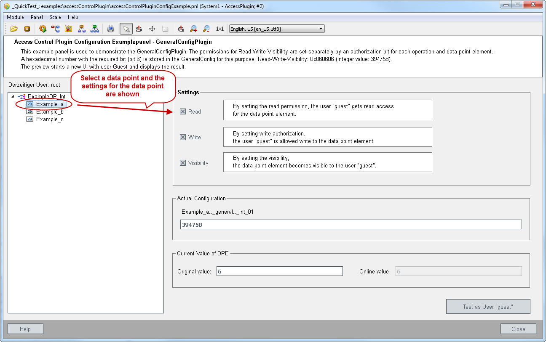Toggle the Visibility checkbox
The width and height of the screenshot is (546, 342).
coord(183,163)
